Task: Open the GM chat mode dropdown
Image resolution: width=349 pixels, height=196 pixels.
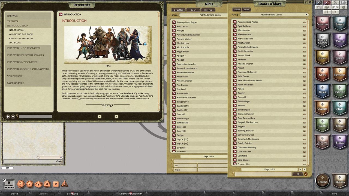Action: point(7,168)
